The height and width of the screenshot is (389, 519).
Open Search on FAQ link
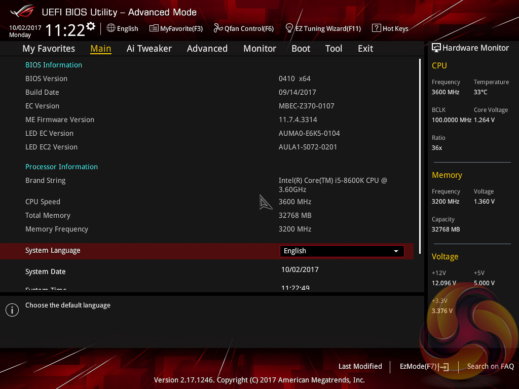pyautogui.click(x=490, y=366)
